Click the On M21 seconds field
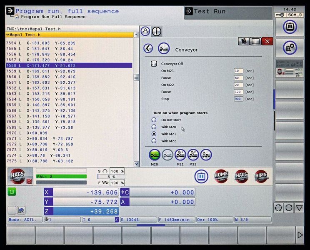Viewport: 310px width, 250px height. [x=238, y=71]
